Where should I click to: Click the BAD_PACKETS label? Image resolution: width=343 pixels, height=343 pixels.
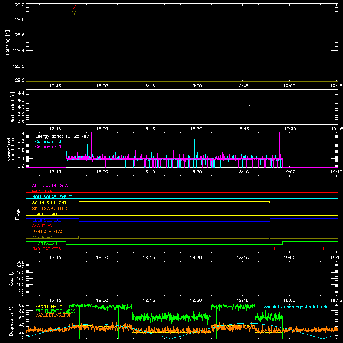47,249
